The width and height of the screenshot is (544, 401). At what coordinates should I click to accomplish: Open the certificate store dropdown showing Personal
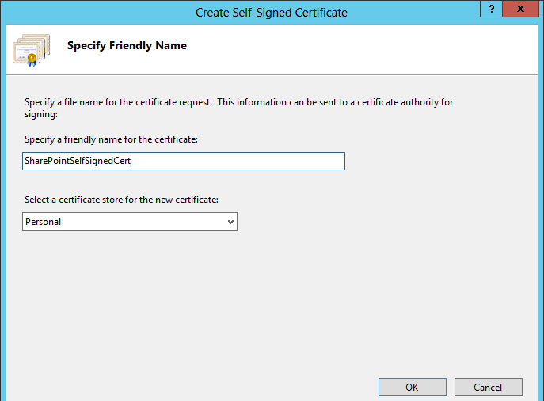130,222
